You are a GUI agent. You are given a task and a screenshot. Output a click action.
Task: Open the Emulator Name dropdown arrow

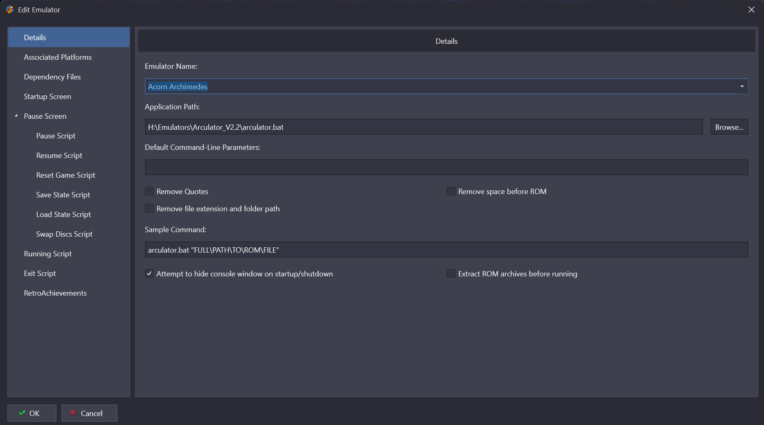[741, 86]
